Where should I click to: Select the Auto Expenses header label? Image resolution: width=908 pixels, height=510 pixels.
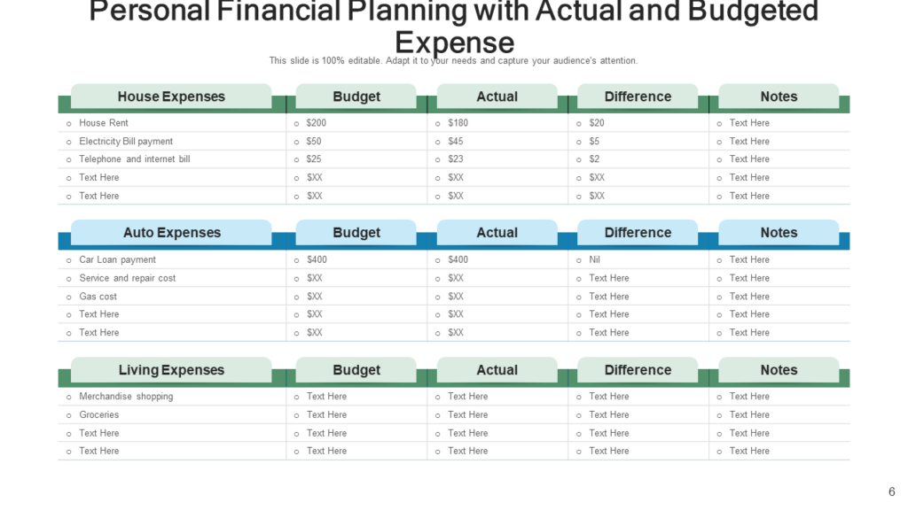click(171, 233)
